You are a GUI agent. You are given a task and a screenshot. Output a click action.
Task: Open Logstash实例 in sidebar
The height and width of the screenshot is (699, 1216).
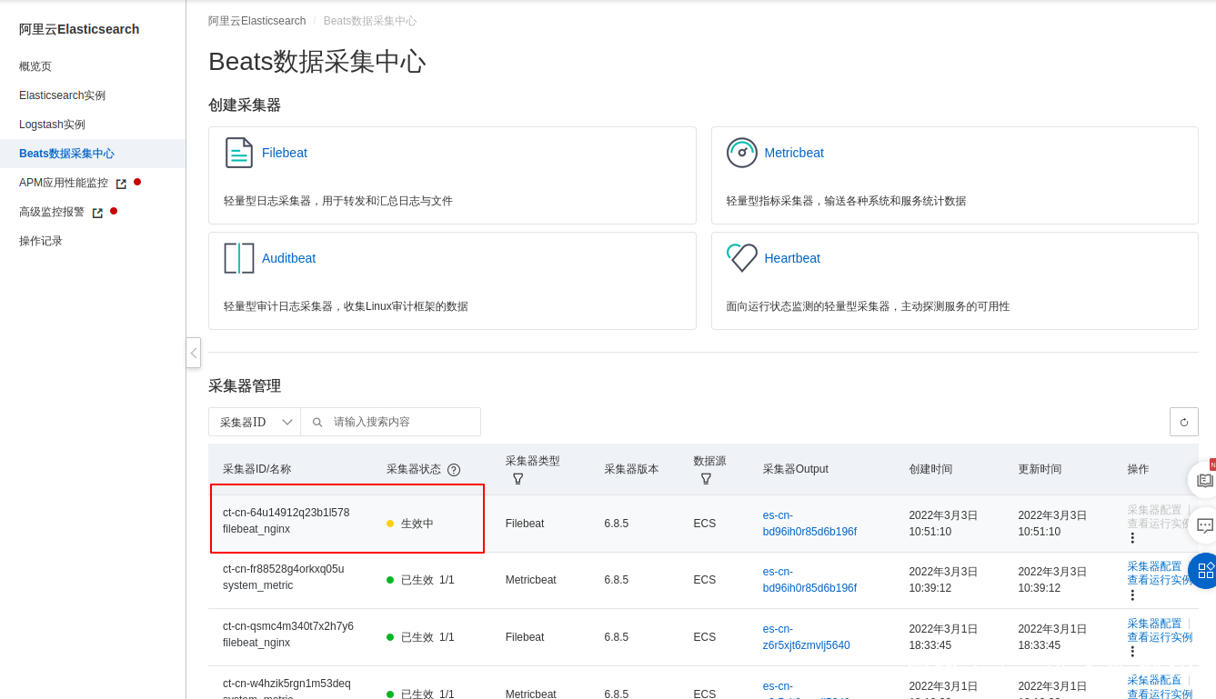(x=52, y=125)
